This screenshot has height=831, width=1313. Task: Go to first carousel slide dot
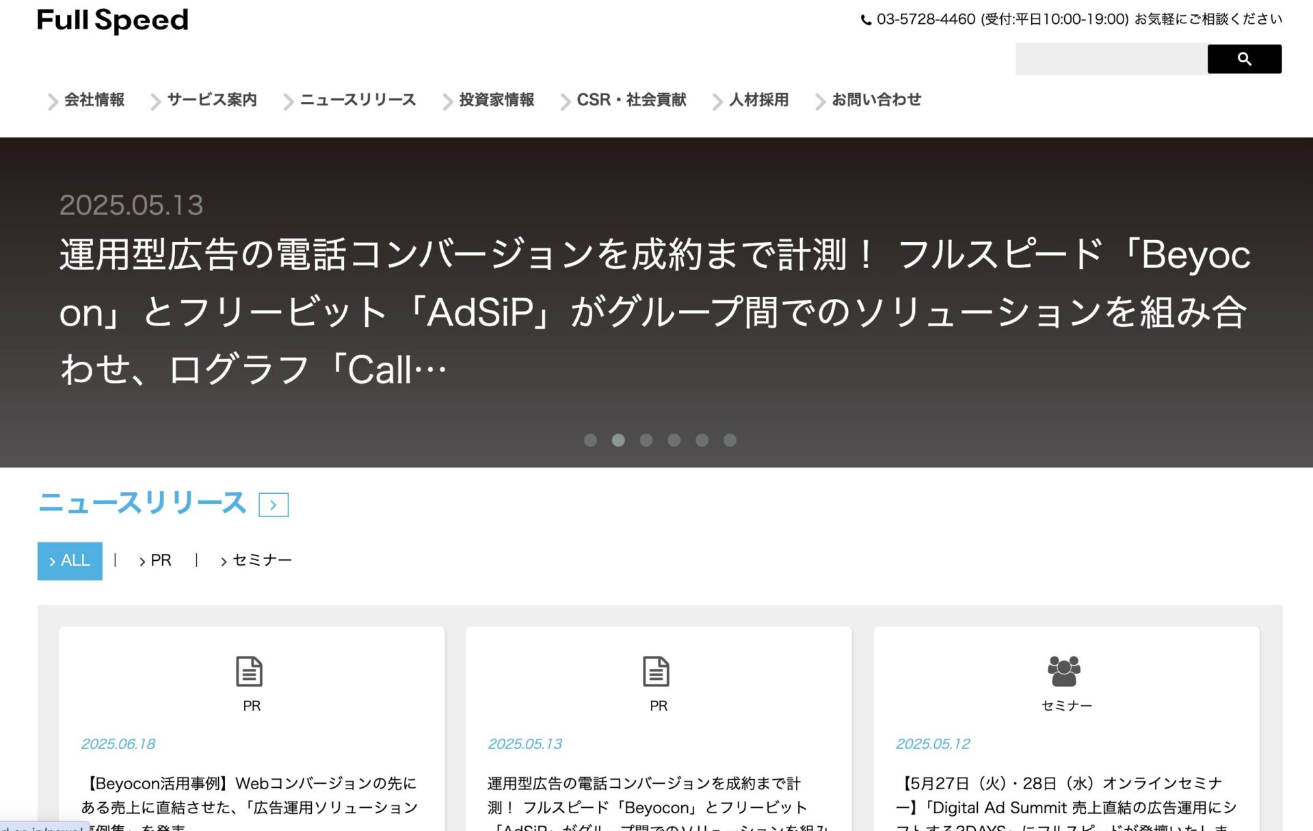(590, 440)
